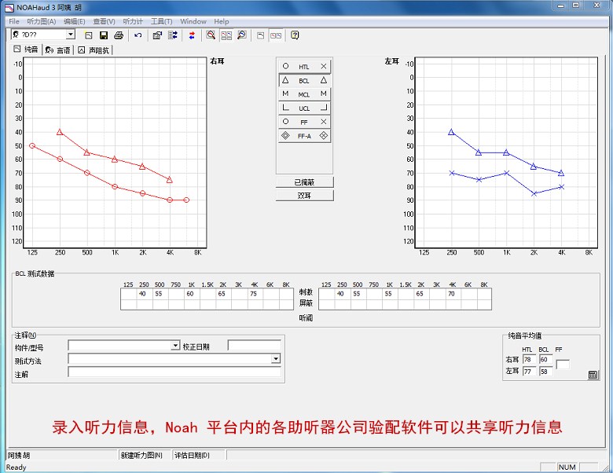
Task: Toggle the MCL curve type button
Action: tap(304, 94)
